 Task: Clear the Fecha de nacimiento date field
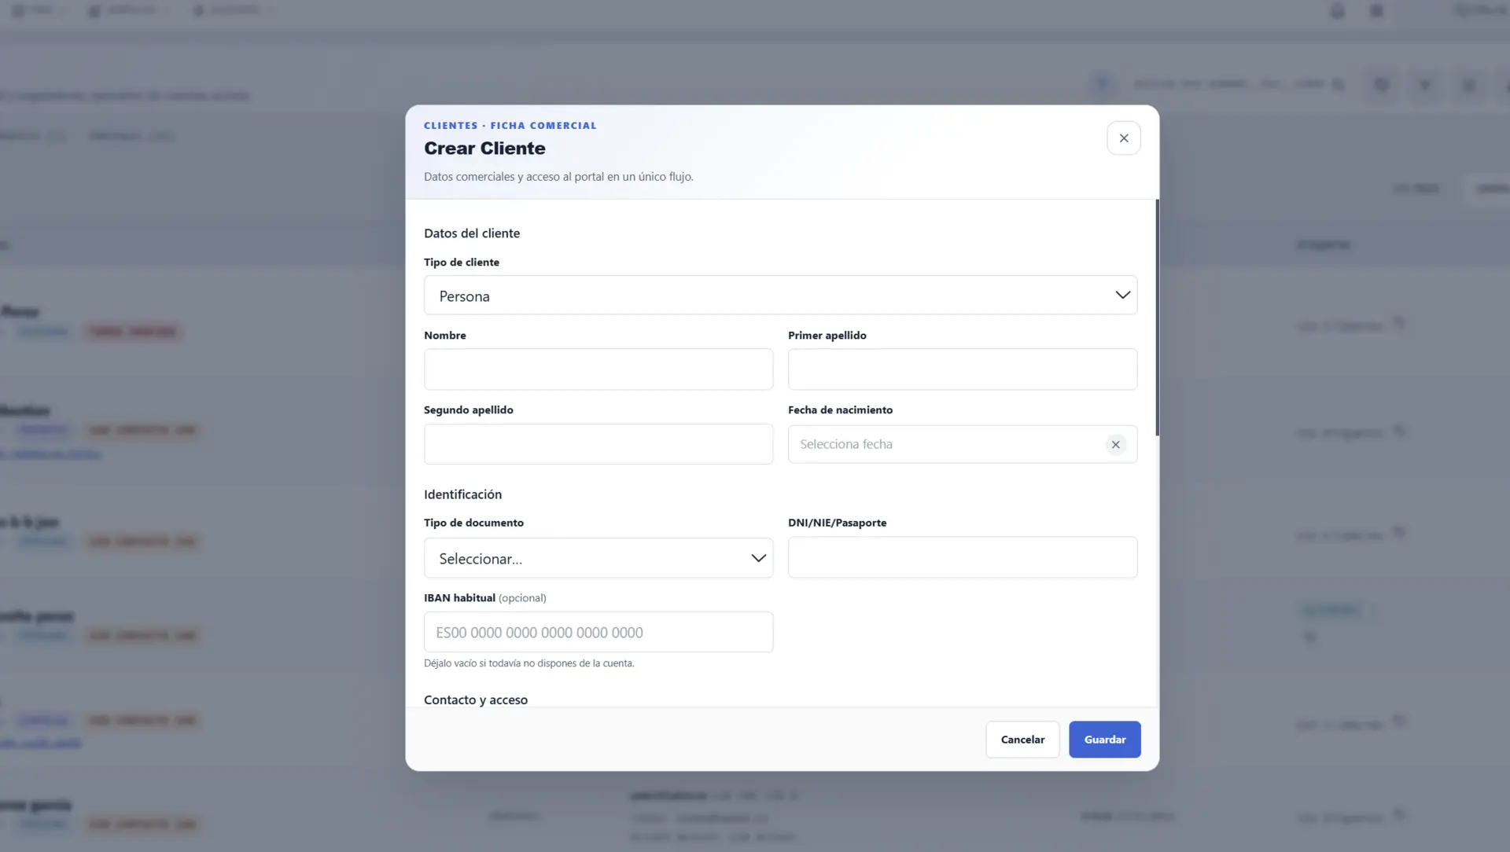click(1115, 445)
